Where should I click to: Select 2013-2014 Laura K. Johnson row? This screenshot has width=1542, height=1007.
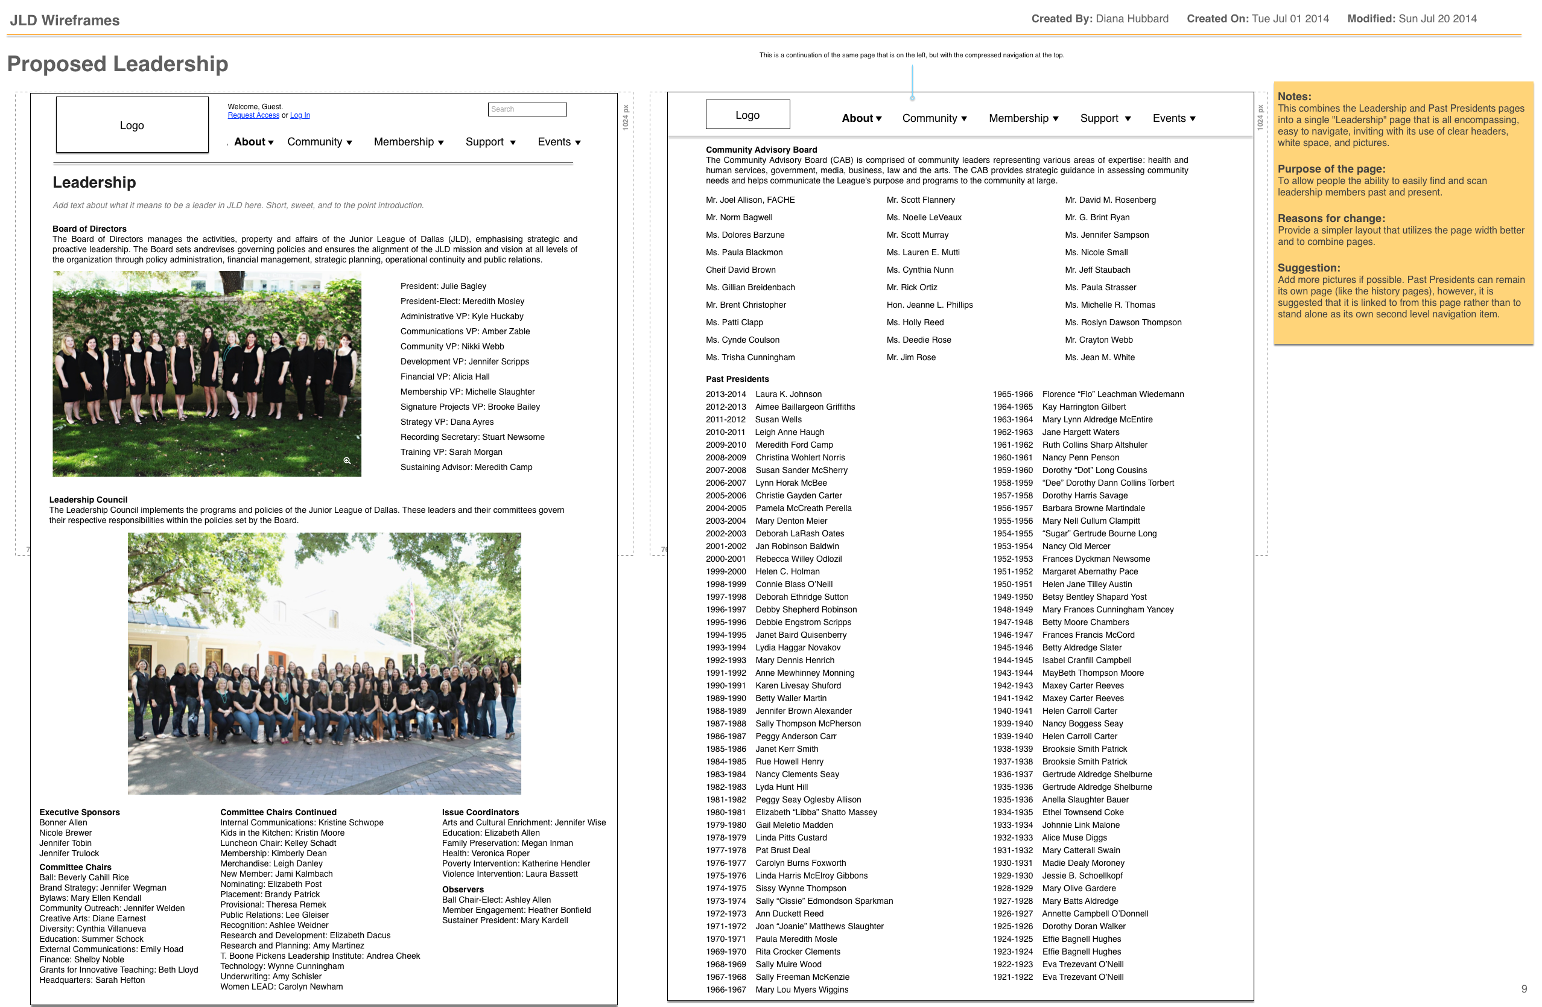(763, 394)
